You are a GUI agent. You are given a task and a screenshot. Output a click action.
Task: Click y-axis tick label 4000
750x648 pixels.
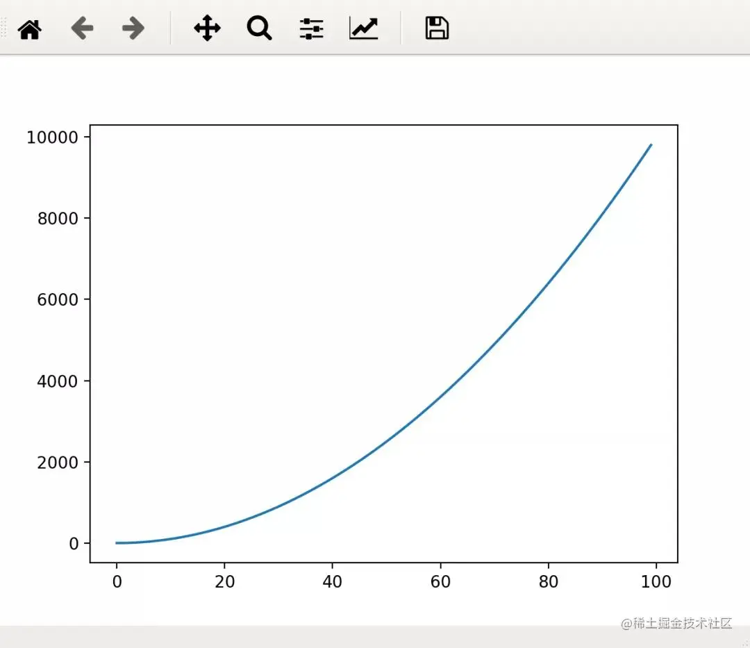(58, 381)
